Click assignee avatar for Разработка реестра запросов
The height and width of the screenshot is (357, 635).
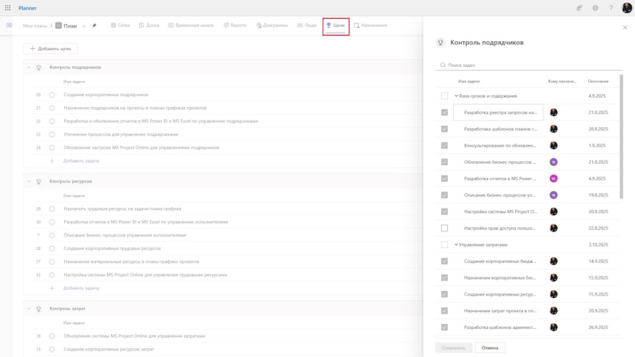(x=553, y=113)
